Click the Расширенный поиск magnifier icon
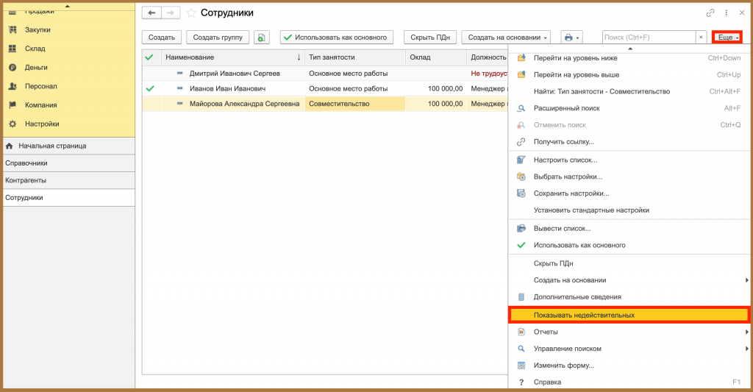The height and width of the screenshot is (392, 753). coord(521,109)
